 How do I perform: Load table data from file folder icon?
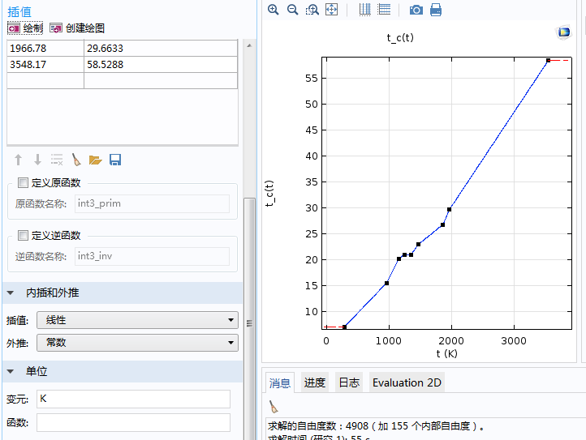96,160
